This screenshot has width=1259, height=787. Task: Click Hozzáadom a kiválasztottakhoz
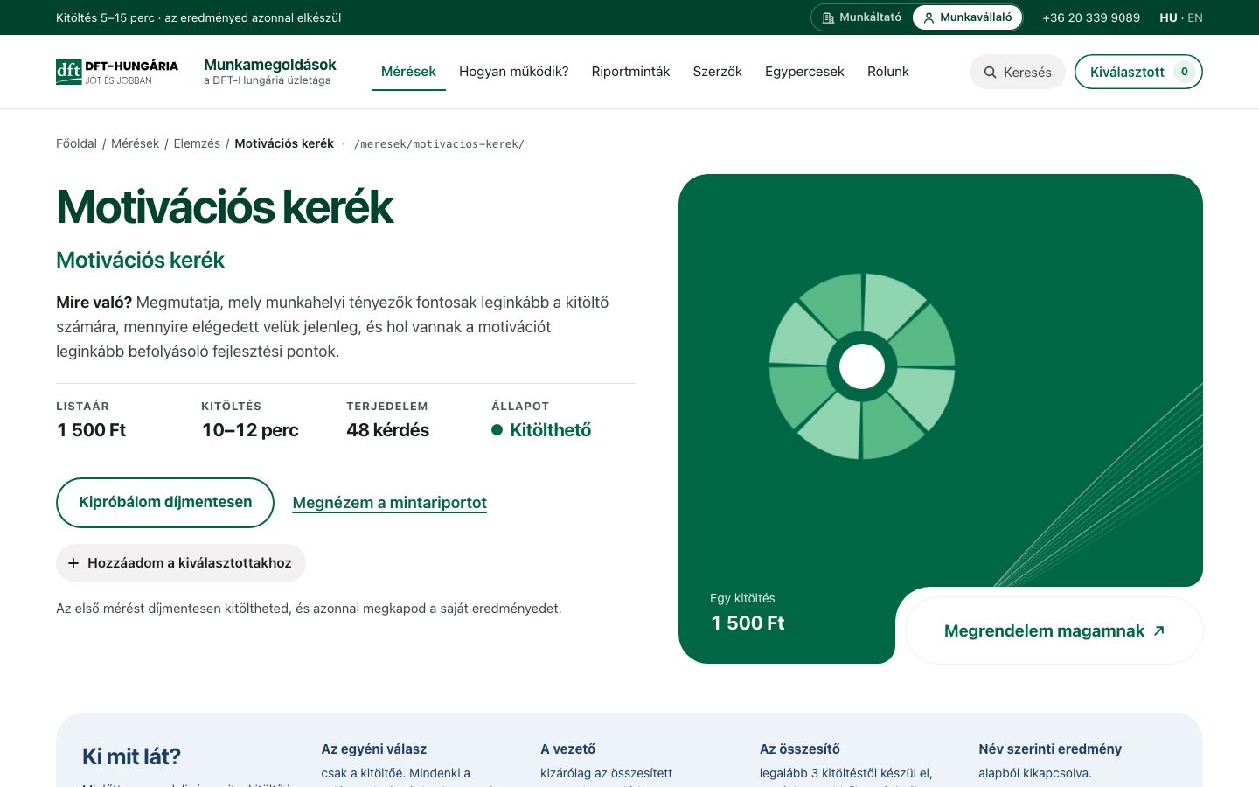181,563
